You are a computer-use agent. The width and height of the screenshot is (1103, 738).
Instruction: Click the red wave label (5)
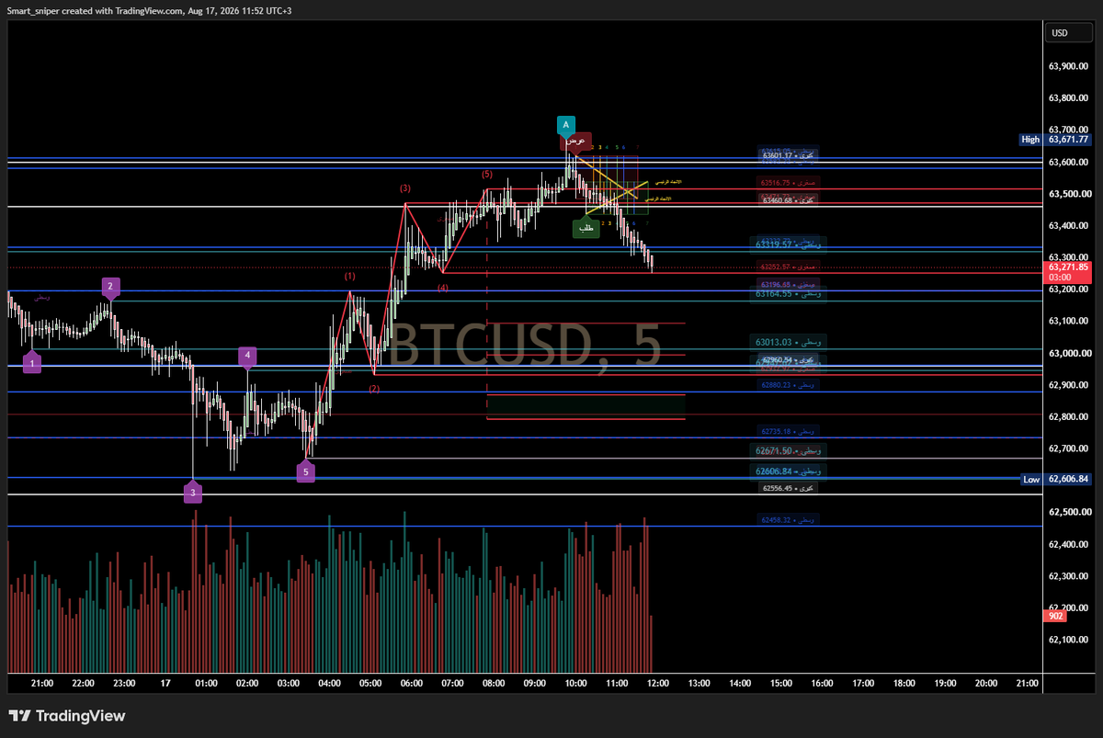coord(486,174)
